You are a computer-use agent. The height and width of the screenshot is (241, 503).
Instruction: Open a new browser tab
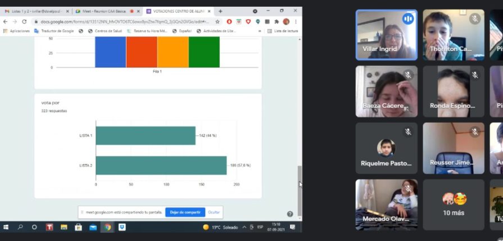(x=220, y=11)
